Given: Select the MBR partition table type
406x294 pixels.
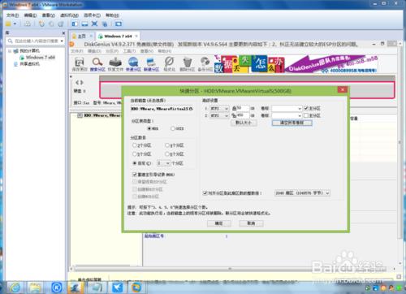Looking at the screenshot, I should [x=153, y=128].
